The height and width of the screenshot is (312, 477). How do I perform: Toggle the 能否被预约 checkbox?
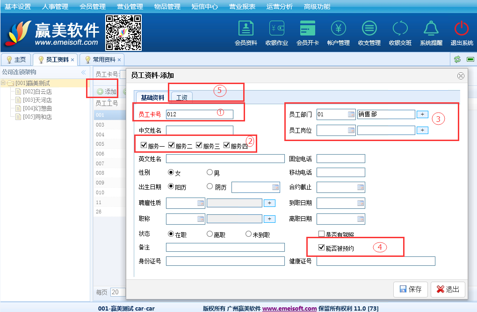point(321,248)
